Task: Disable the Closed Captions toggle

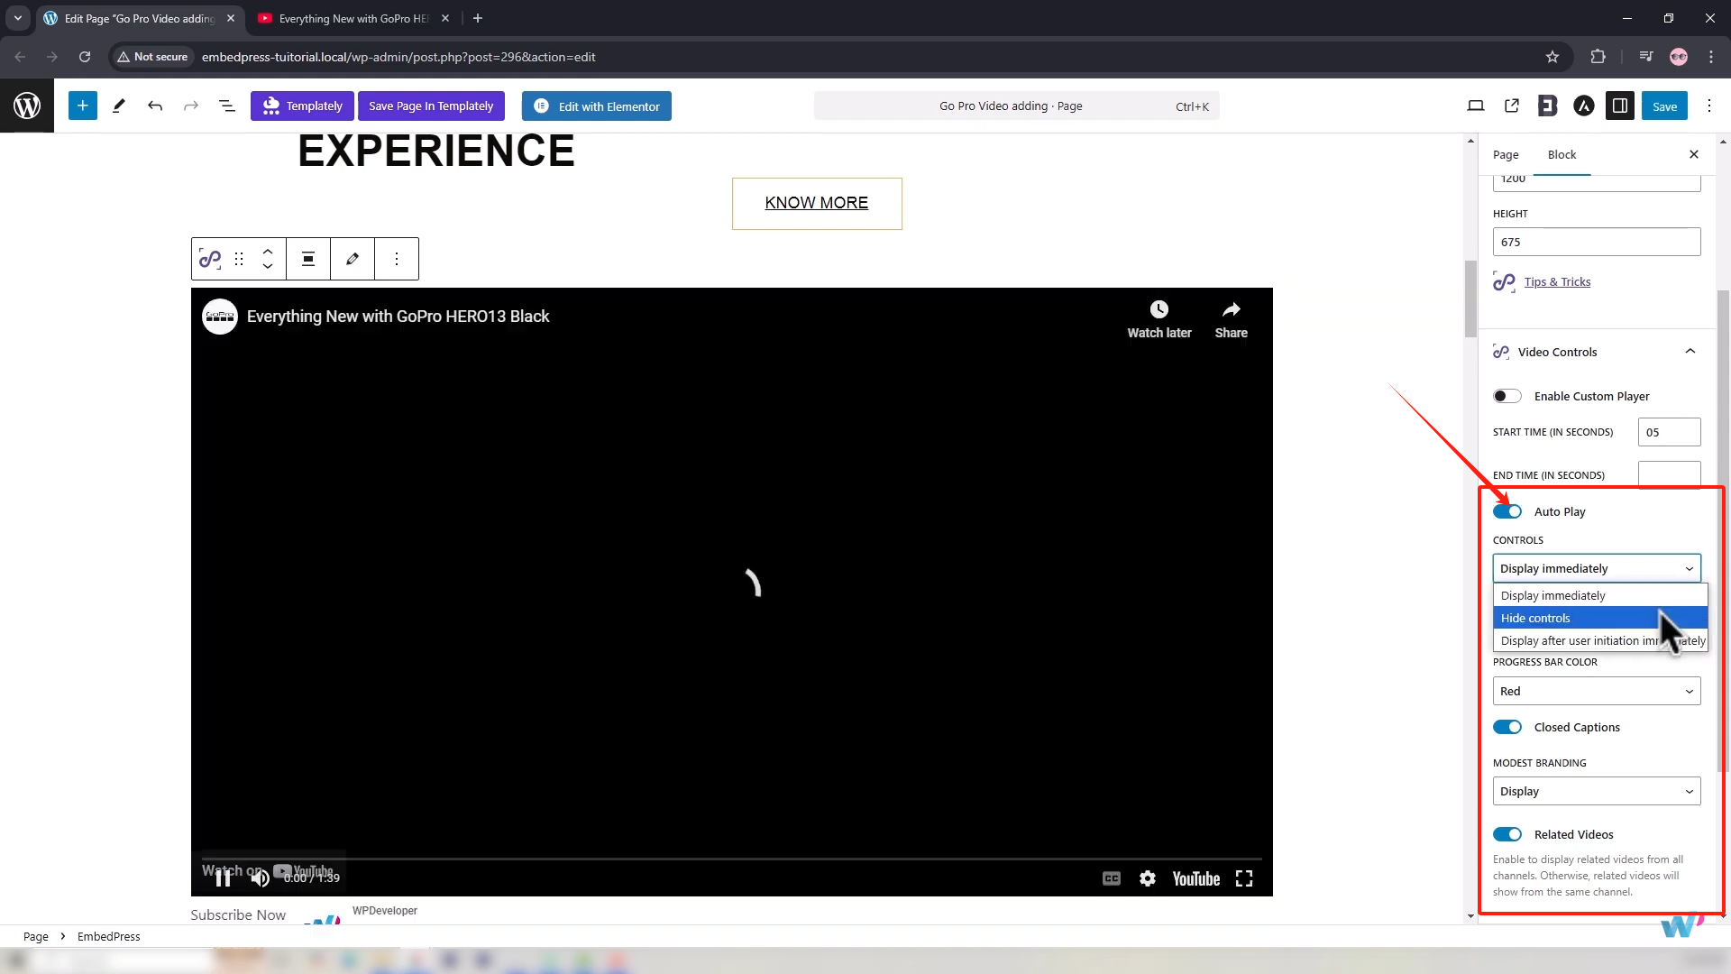Action: (x=1507, y=728)
